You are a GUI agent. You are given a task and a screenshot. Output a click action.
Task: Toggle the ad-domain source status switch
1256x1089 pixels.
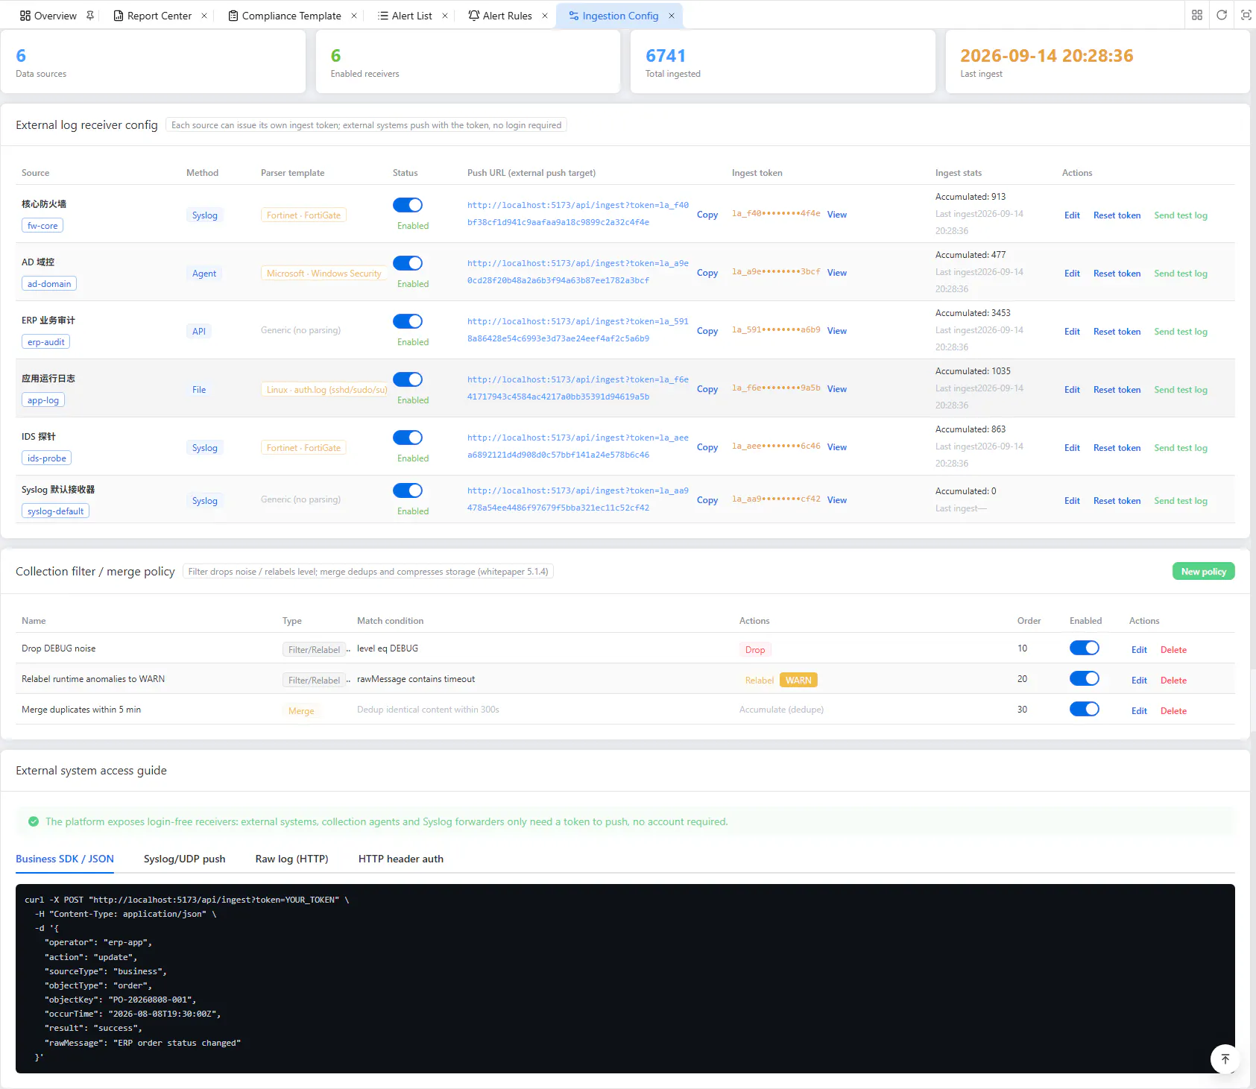pos(408,263)
